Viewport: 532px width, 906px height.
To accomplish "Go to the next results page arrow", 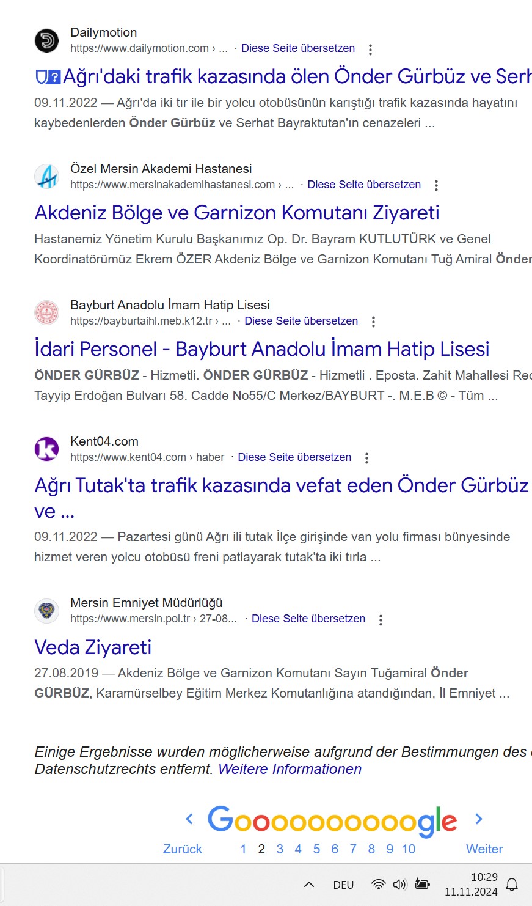I will click(479, 819).
